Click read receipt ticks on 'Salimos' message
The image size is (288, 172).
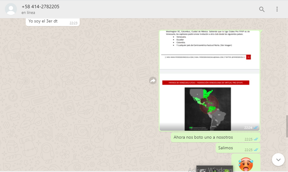(256, 150)
